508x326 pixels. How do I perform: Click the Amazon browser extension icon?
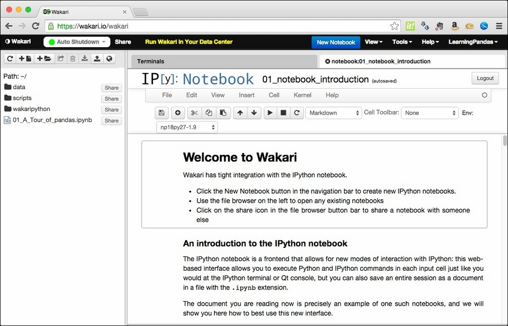coord(455,26)
